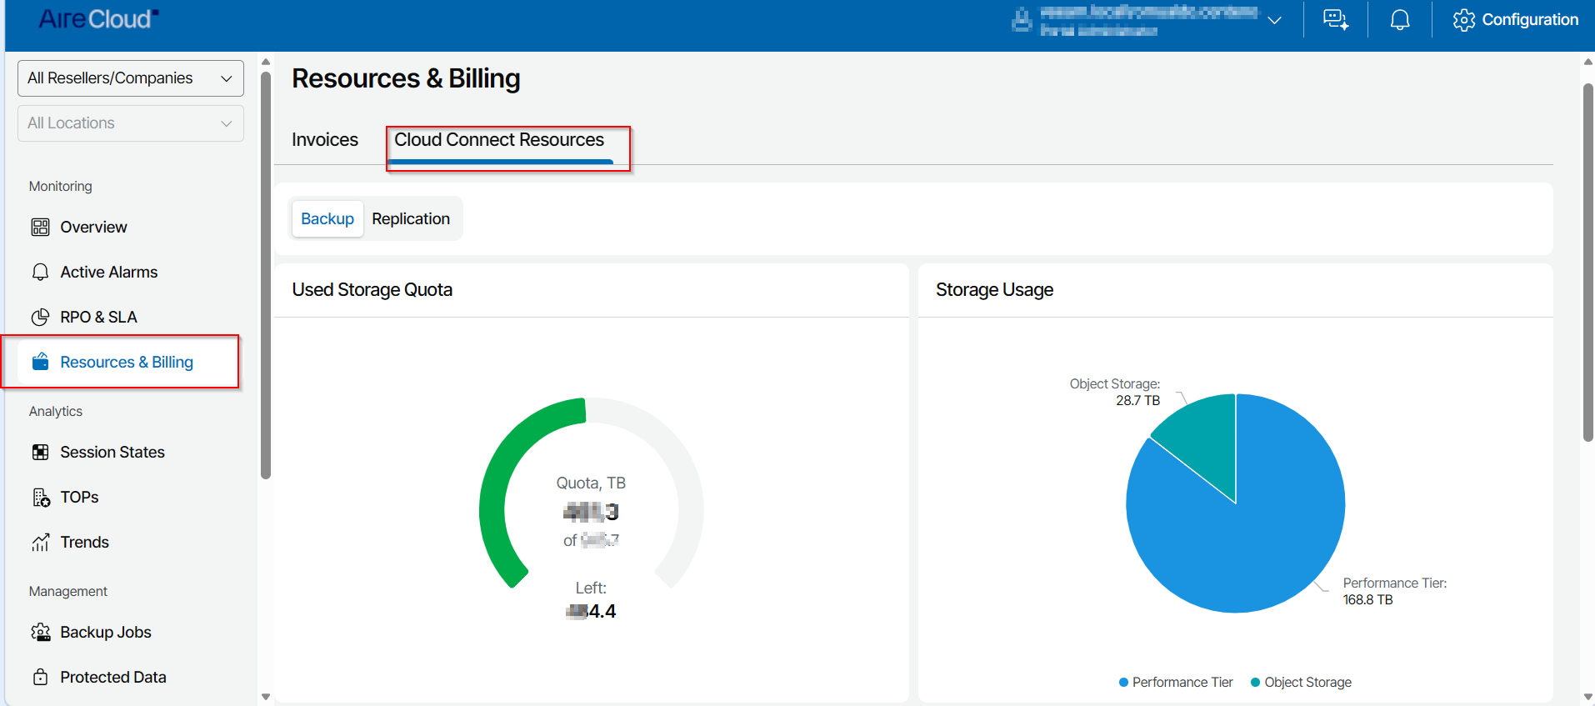Click the Backup Jobs gear icon
Screen dimensions: 1595x706
40,633
